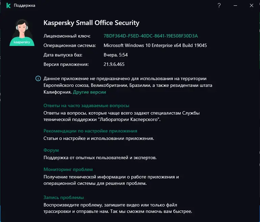Minimize the Поддержка window
This screenshot has height=222, width=260.
click(x=235, y=5)
